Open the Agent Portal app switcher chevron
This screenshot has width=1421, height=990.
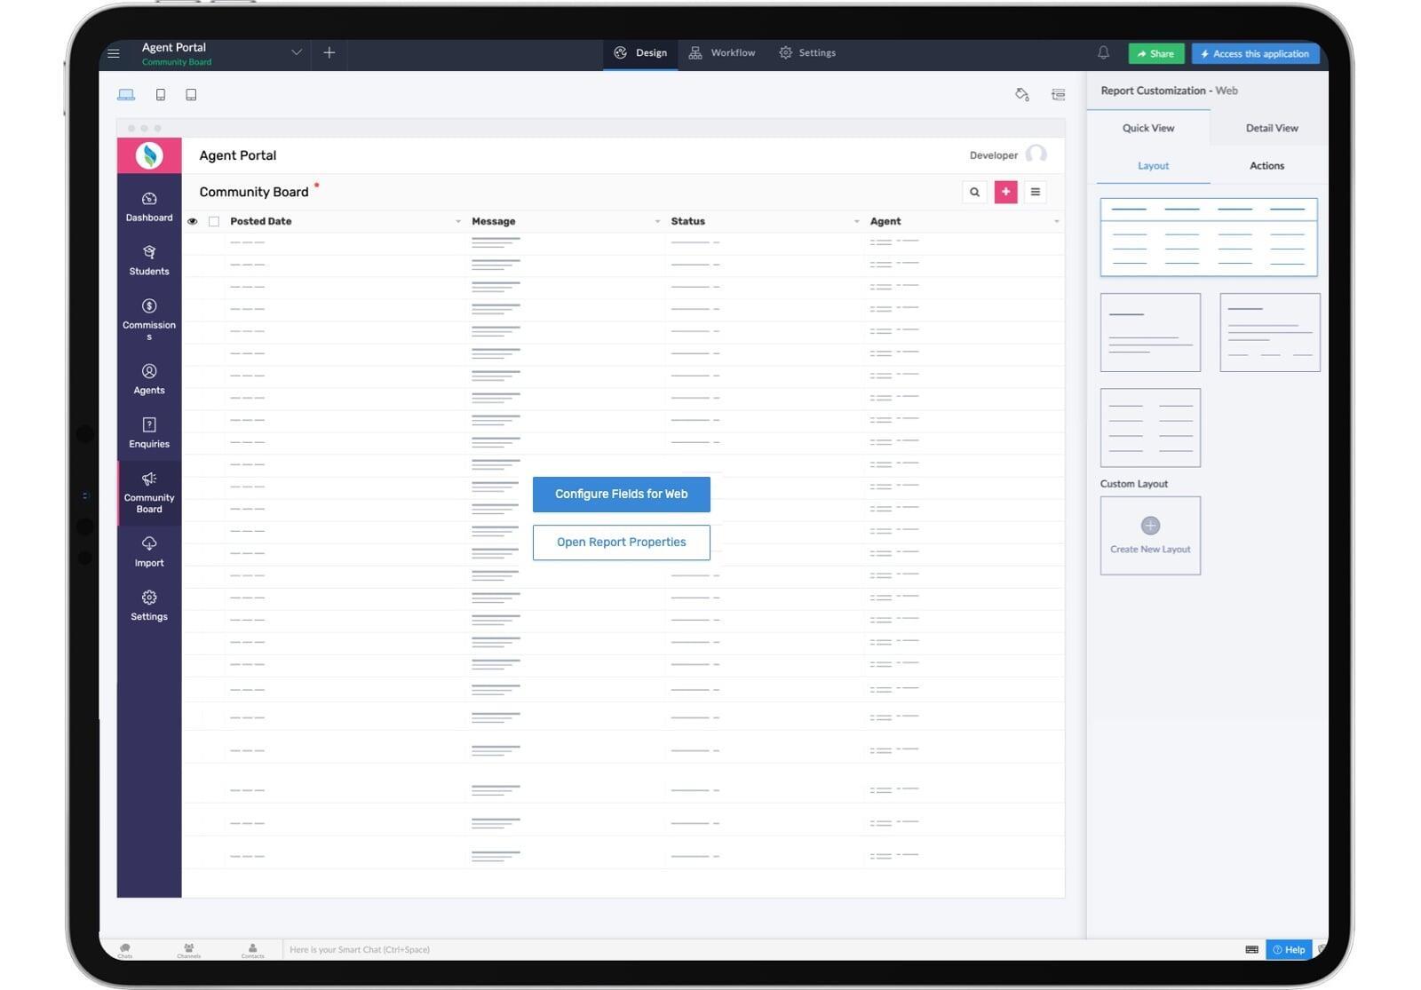297,52
